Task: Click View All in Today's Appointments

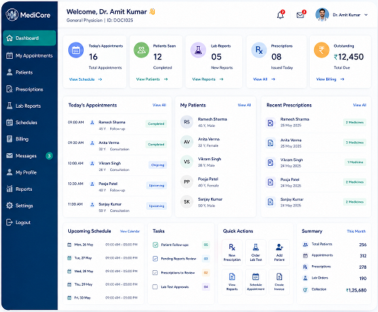Action: coord(159,105)
